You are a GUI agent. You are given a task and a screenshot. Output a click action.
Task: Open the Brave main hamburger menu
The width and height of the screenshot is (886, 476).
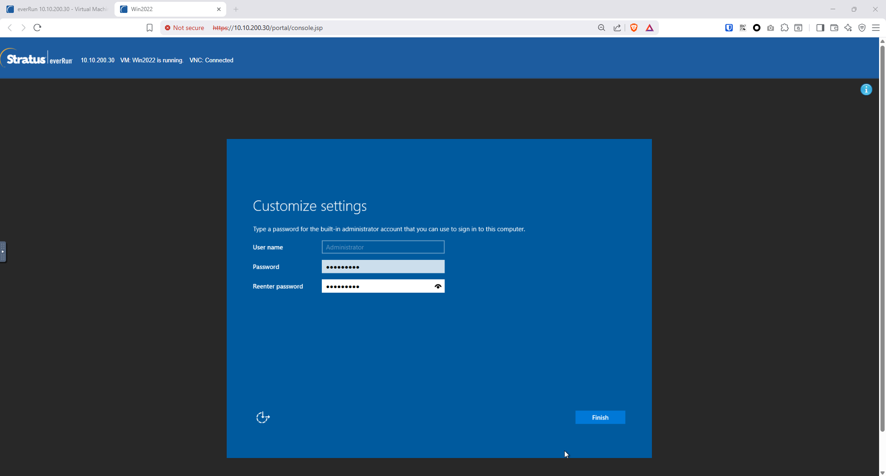876,28
